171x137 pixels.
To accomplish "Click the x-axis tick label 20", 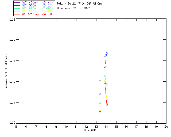I will pos(166,127).
